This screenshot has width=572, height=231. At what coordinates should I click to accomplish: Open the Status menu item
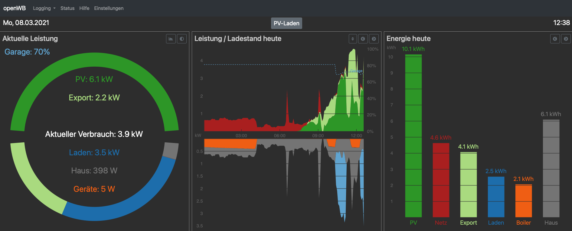[x=67, y=8]
